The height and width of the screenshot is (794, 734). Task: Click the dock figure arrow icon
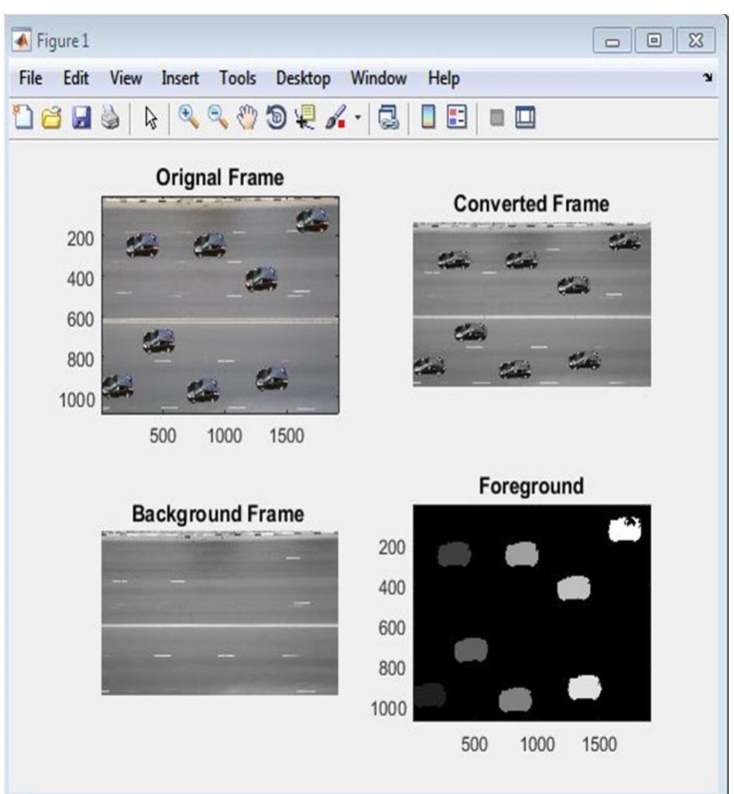tap(707, 78)
